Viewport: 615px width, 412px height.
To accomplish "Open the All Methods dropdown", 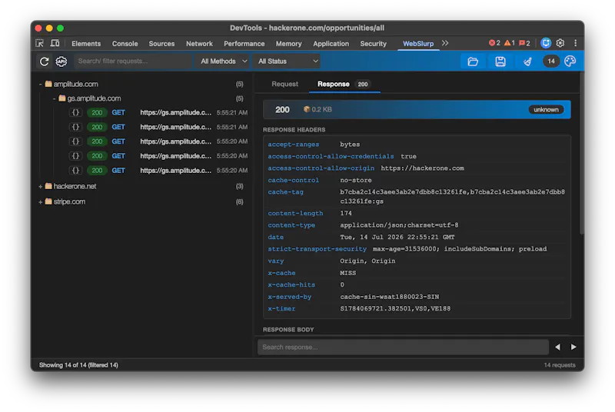I will coord(224,61).
